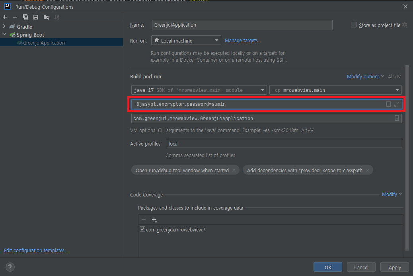The width and height of the screenshot is (413, 276).
Task: Expand the VM options field editor
Action: (397, 104)
